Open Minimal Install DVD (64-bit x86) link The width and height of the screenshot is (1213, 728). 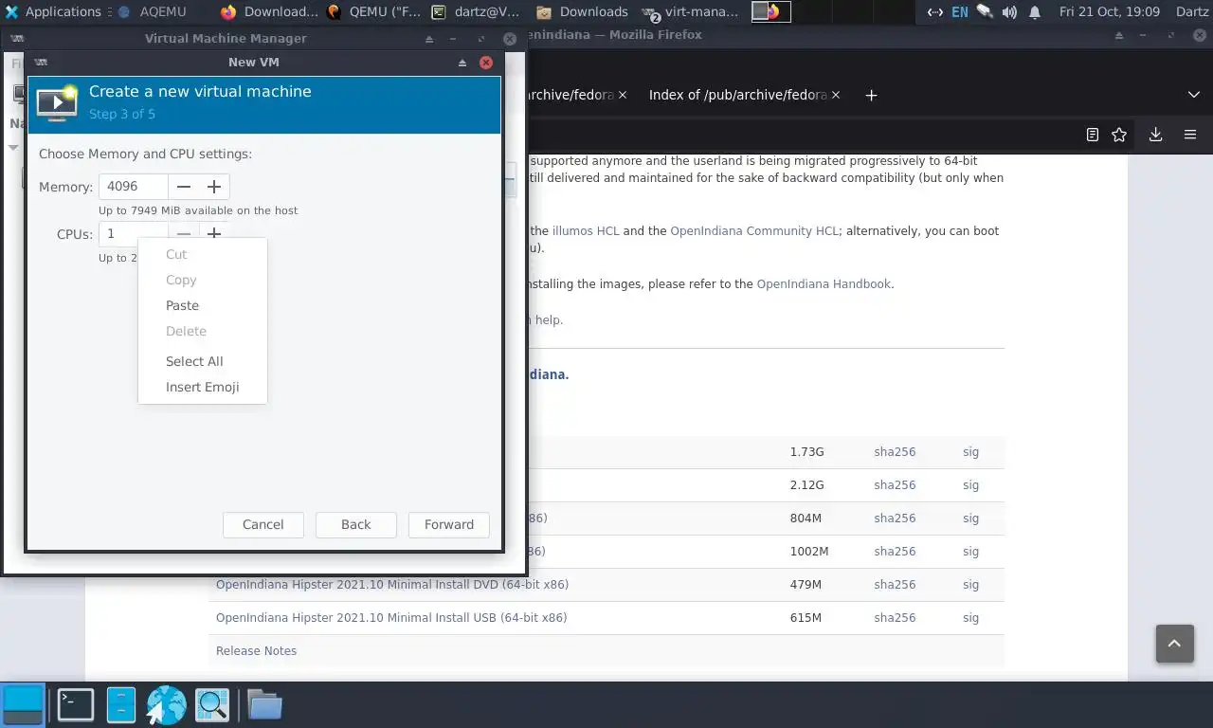tap(392, 585)
